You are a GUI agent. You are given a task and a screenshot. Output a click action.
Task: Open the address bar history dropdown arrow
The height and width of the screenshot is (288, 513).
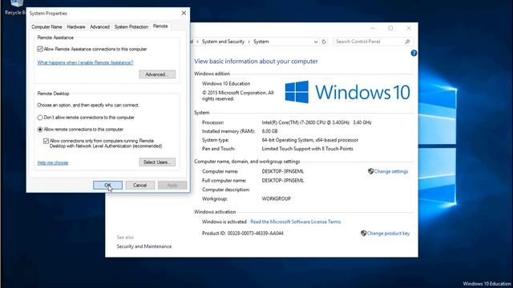coord(315,42)
